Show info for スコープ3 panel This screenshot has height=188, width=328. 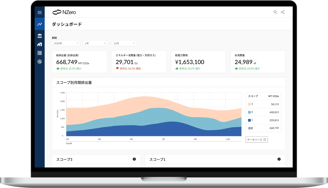[x=134, y=159]
